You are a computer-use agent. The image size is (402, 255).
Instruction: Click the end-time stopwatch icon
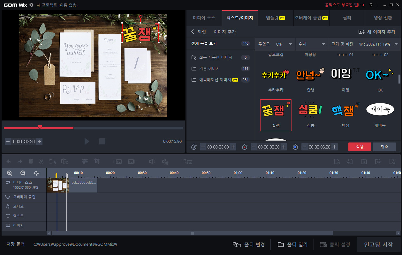click(295, 147)
